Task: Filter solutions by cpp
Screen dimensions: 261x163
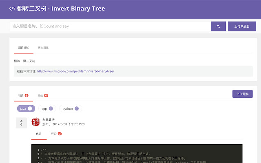Action: click(x=47, y=109)
